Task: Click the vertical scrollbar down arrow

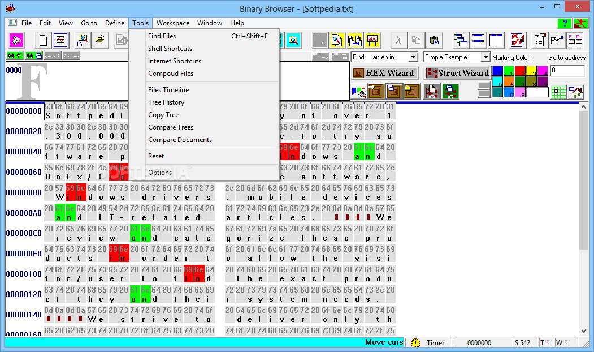Action: [583, 330]
